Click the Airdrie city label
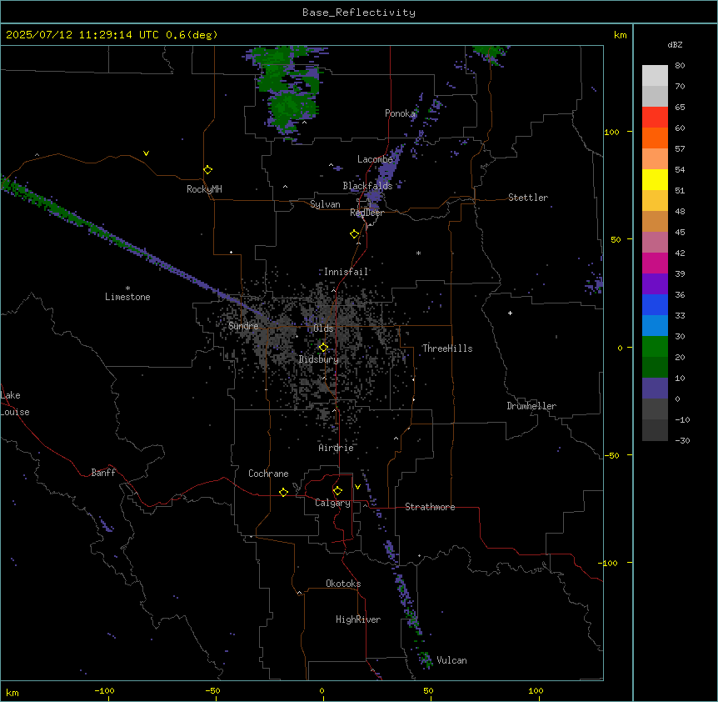This screenshot has width=718, height=702. pos(337,448)
